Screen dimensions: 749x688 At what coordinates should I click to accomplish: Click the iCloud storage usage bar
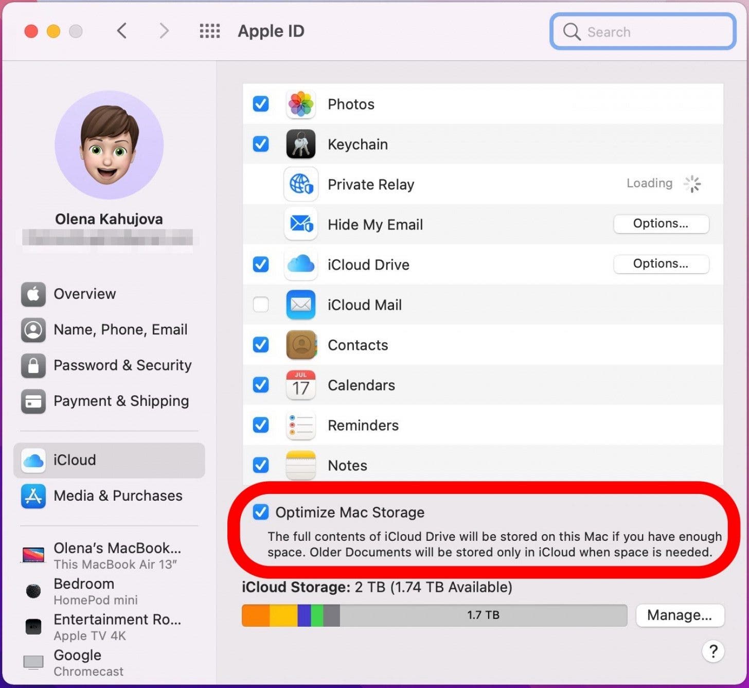(434, 615)
